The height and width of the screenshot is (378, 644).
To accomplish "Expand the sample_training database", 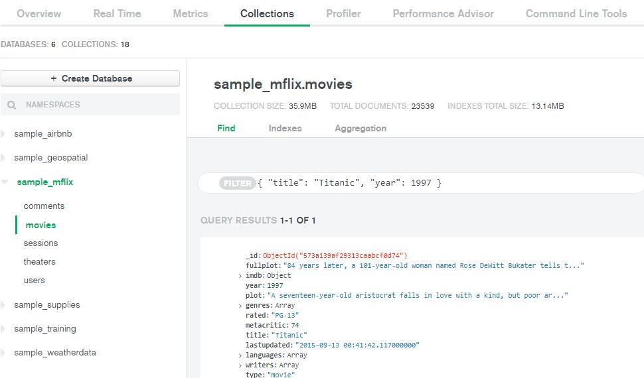I will tap(3, 329).
